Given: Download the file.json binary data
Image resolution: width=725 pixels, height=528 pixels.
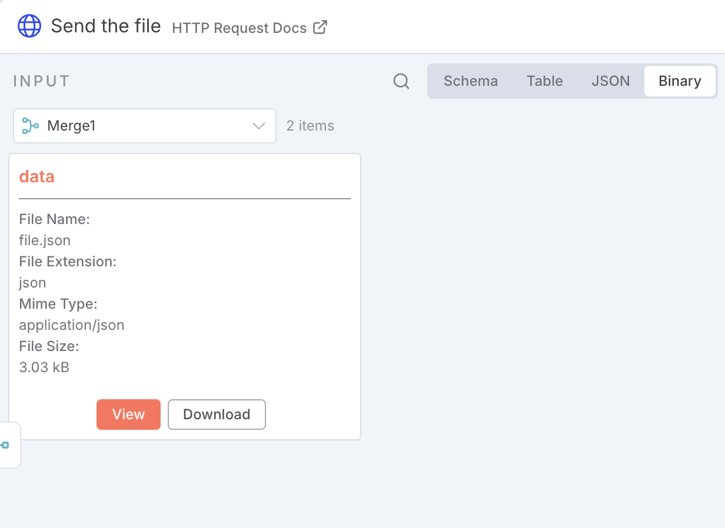Looking at the screenshot, I should (x=217, y=415).
